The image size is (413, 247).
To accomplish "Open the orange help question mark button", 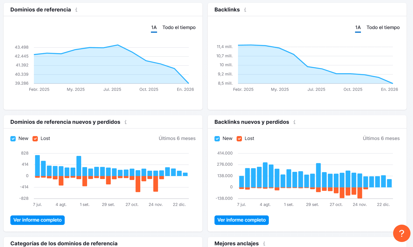I will (402, 233).
